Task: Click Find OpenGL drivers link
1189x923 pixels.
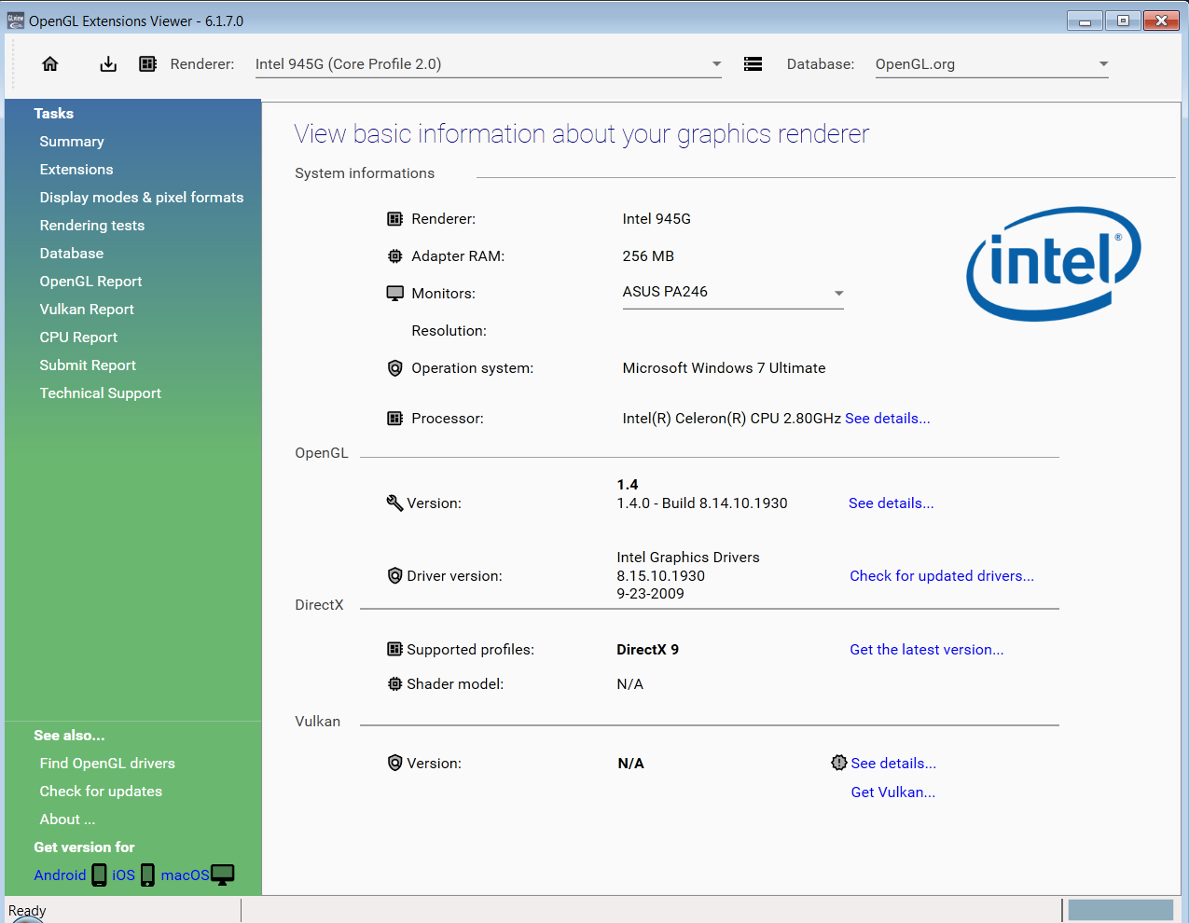Action: (107, 764)
